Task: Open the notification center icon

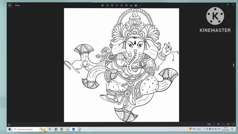Action: click(x=232, y=129)
